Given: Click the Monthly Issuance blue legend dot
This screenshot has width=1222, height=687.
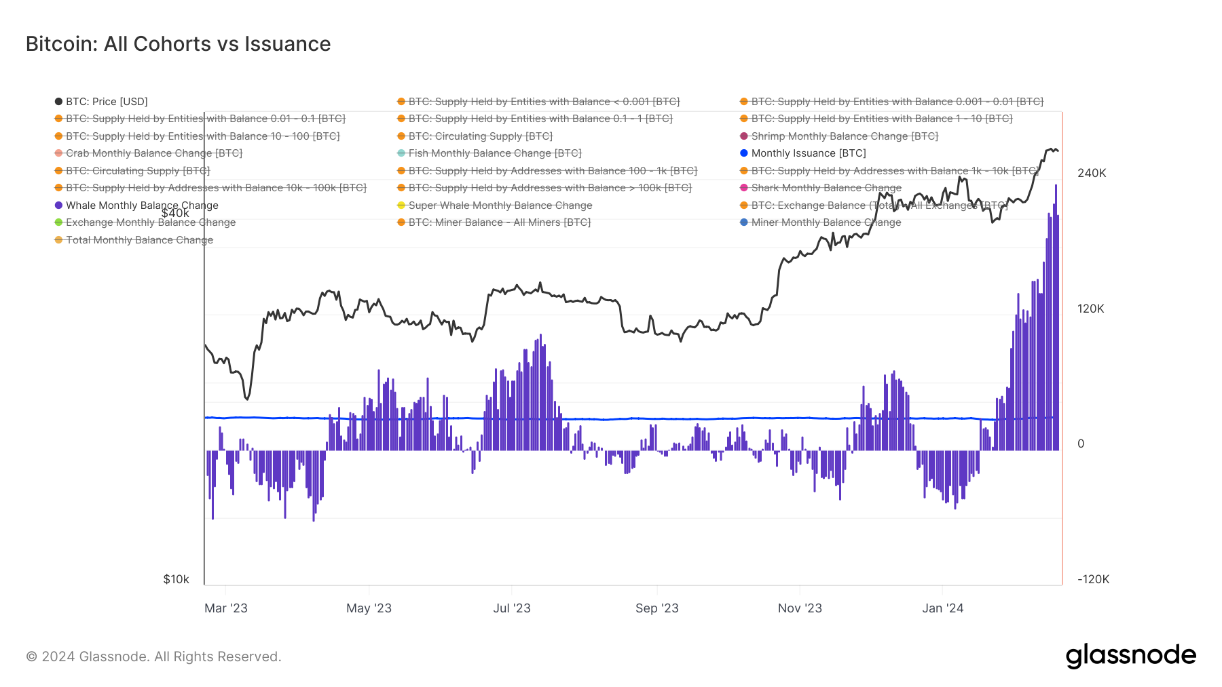Looking at the screenshot, I should (x=744, y=153).
